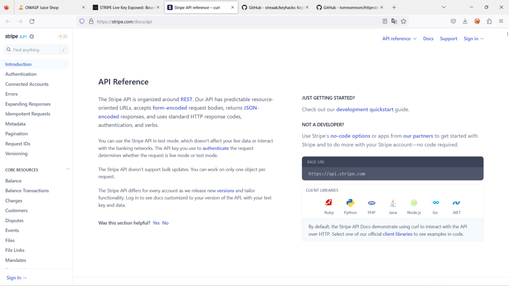Switch to STRIPE Live Key Exposed tab
This screenshot has height=286, width=509.
(126, 7)
